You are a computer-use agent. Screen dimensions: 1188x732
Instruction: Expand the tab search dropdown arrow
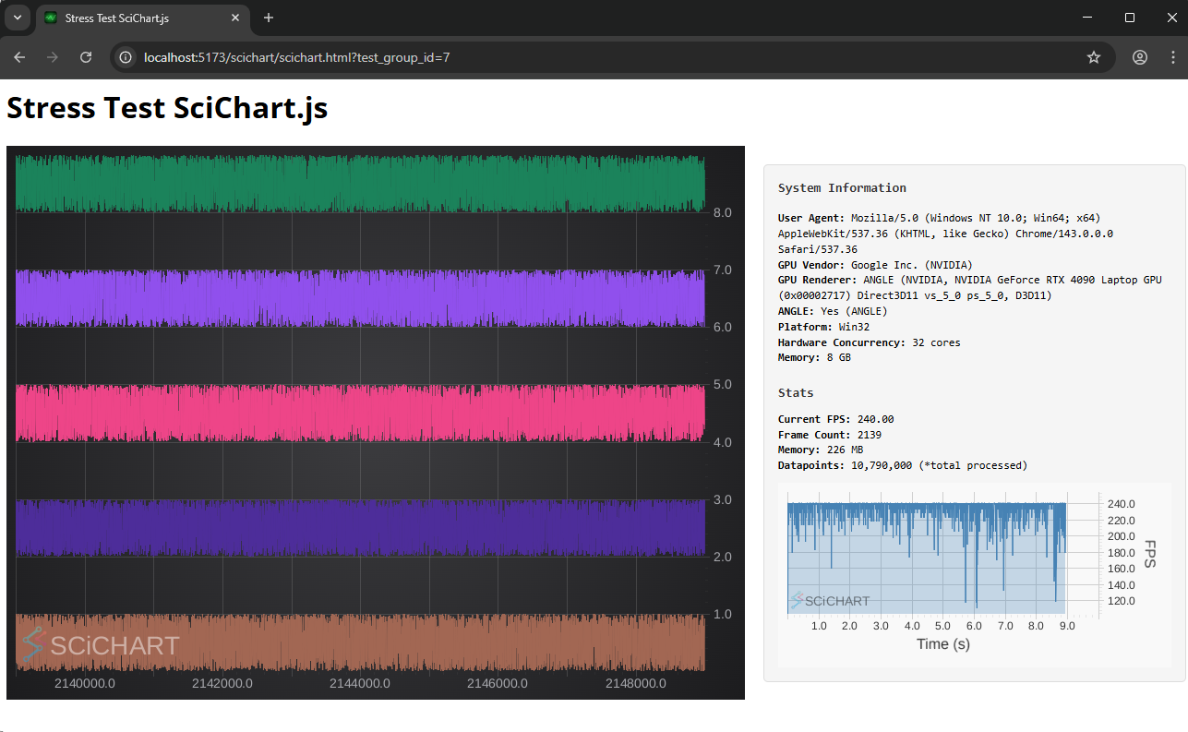point(17,18)
